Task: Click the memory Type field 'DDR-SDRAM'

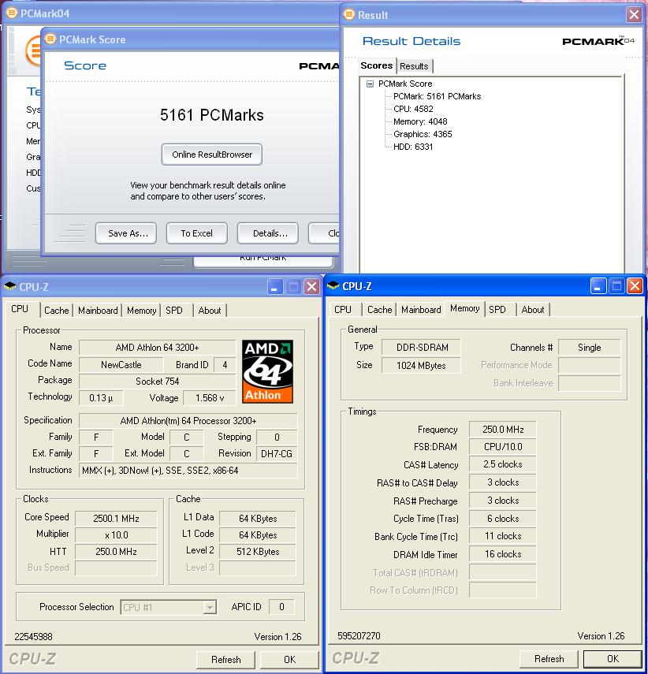Action: point(422,348)
